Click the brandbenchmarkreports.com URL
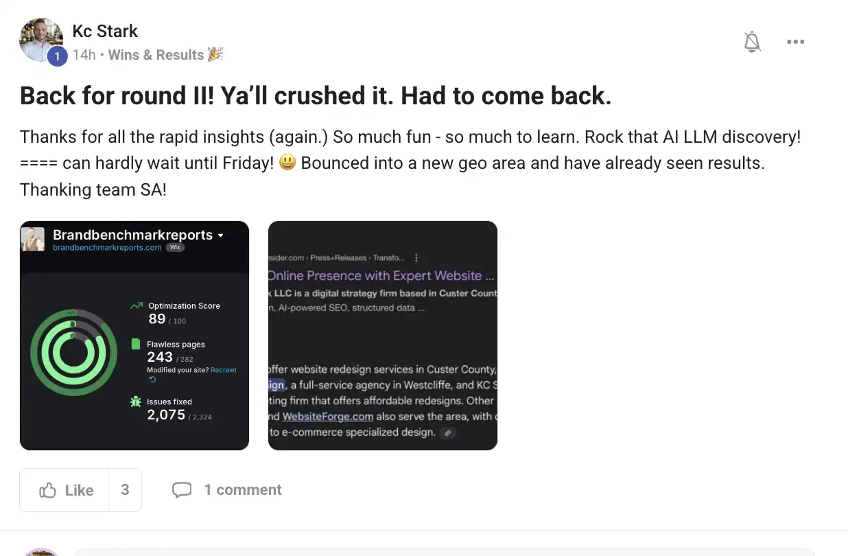This screenshot has width=848, height=556. point(107,248)
